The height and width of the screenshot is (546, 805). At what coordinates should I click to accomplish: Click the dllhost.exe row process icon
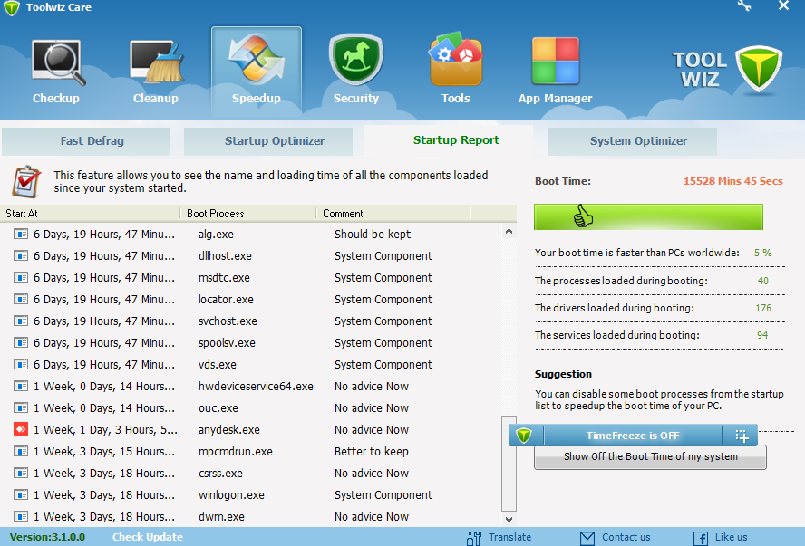pyautogui.click(x=21, y=255)
